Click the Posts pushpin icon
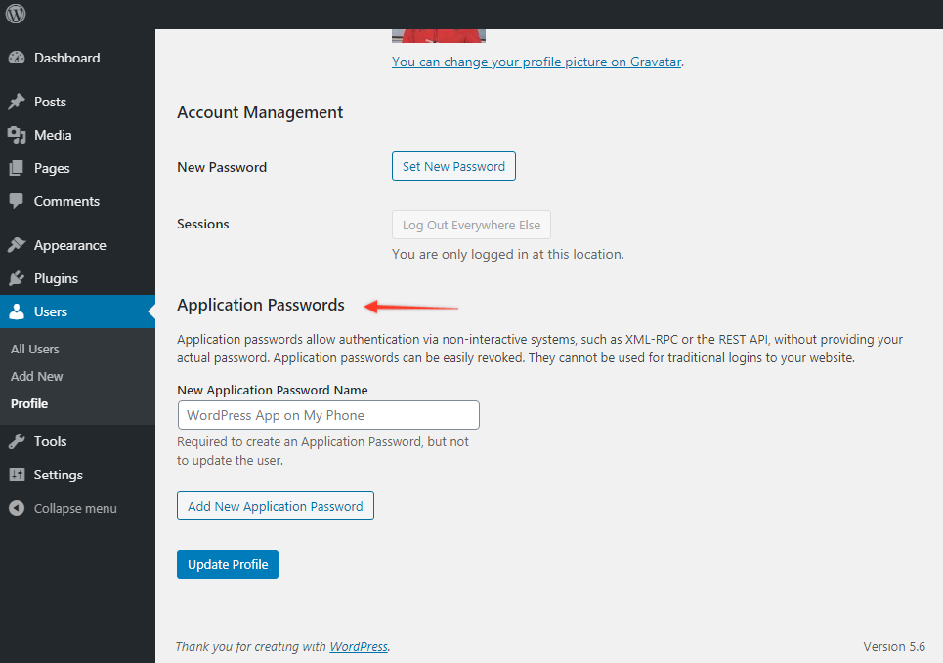 click(x=17, y=102)
